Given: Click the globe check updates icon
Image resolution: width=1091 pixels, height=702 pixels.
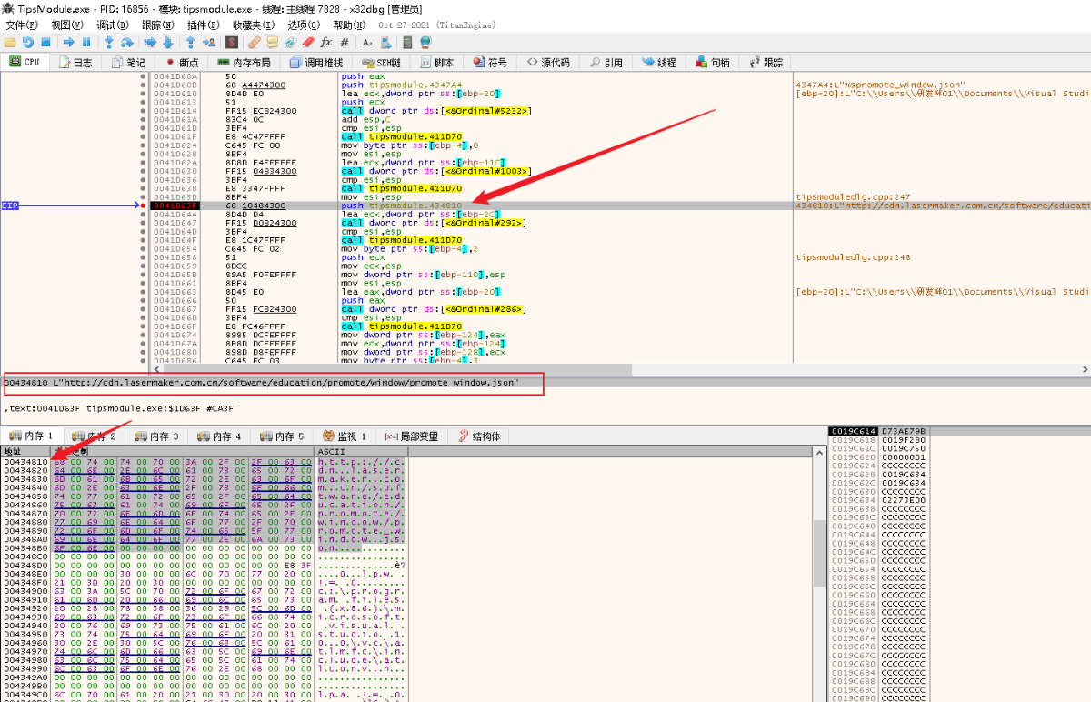Looking at the screenshot, I should [x=425, y=42].
